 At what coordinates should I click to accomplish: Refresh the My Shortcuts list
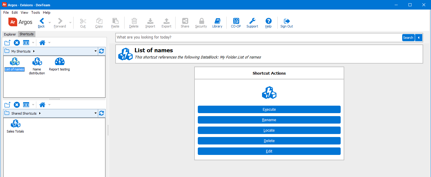tap(102, 51)
